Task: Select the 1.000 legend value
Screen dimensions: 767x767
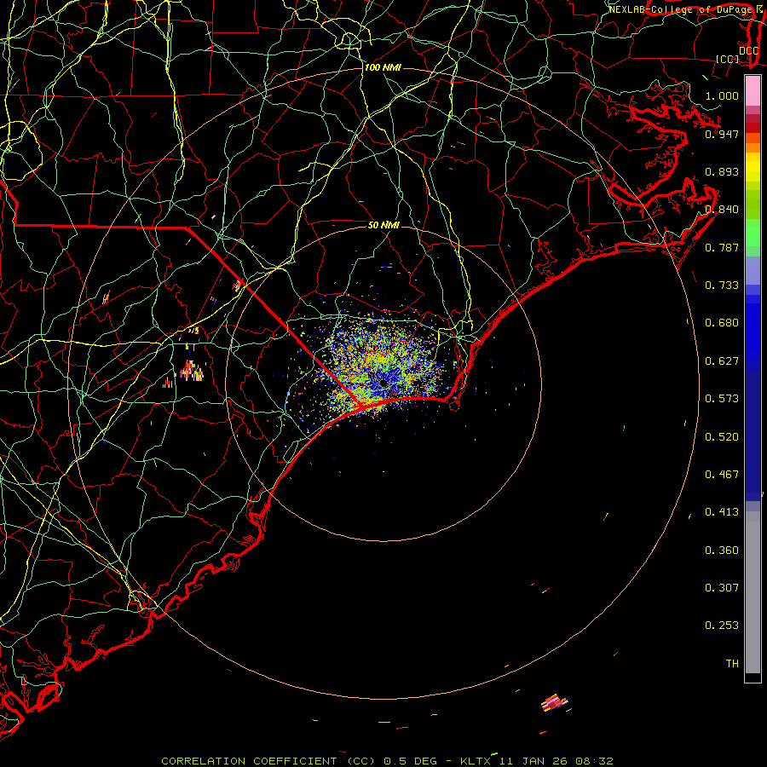Action: 722,95
